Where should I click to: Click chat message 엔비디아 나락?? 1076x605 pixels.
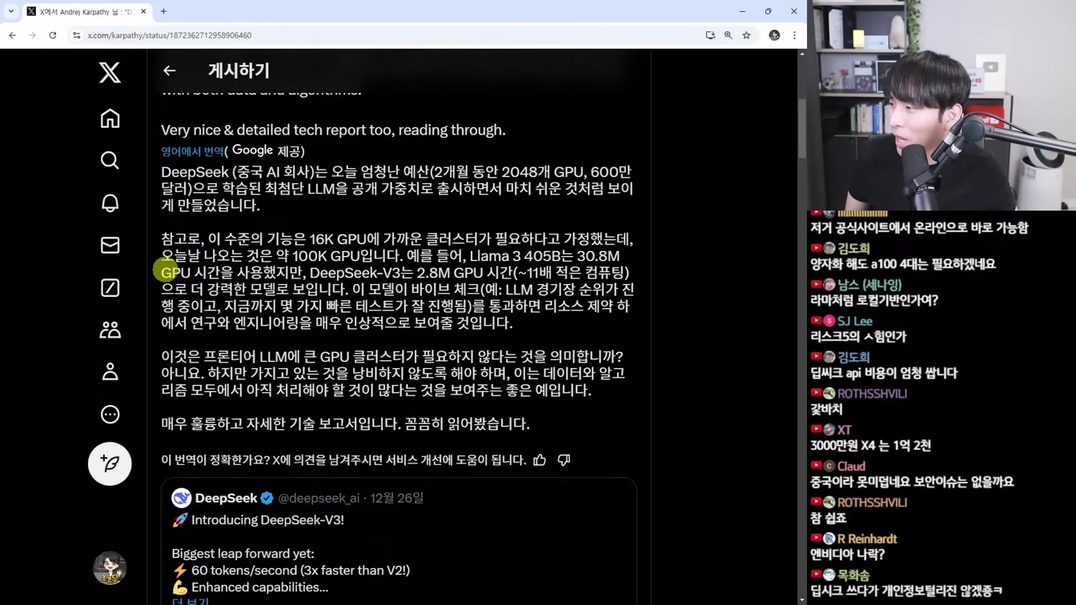point(847,554)
